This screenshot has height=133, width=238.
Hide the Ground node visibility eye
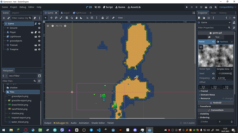point(39,28)
